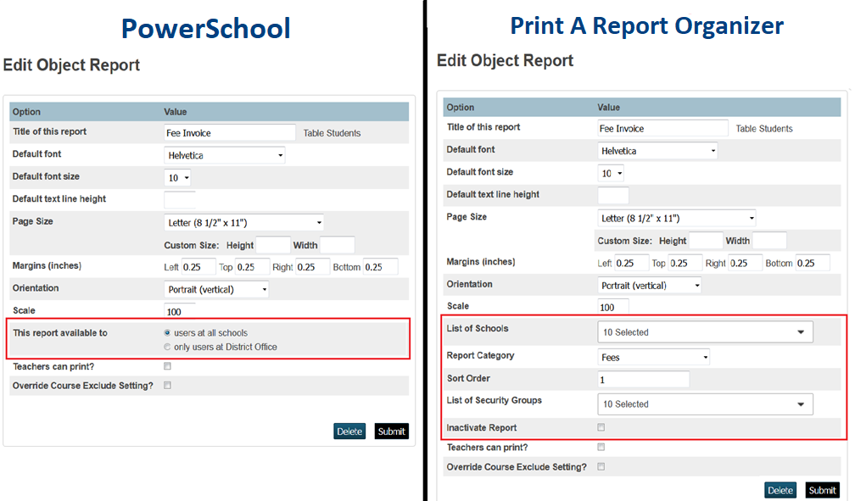855x501 pixels.
Task: Click the Custom Size Width field on the right
Action: coord(768,240)
